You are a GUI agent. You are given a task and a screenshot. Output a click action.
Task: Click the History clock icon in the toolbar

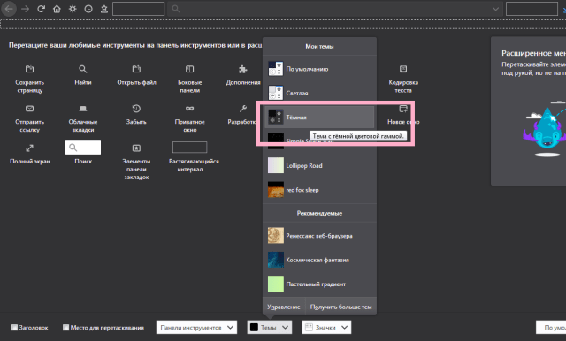coord(88,9)
